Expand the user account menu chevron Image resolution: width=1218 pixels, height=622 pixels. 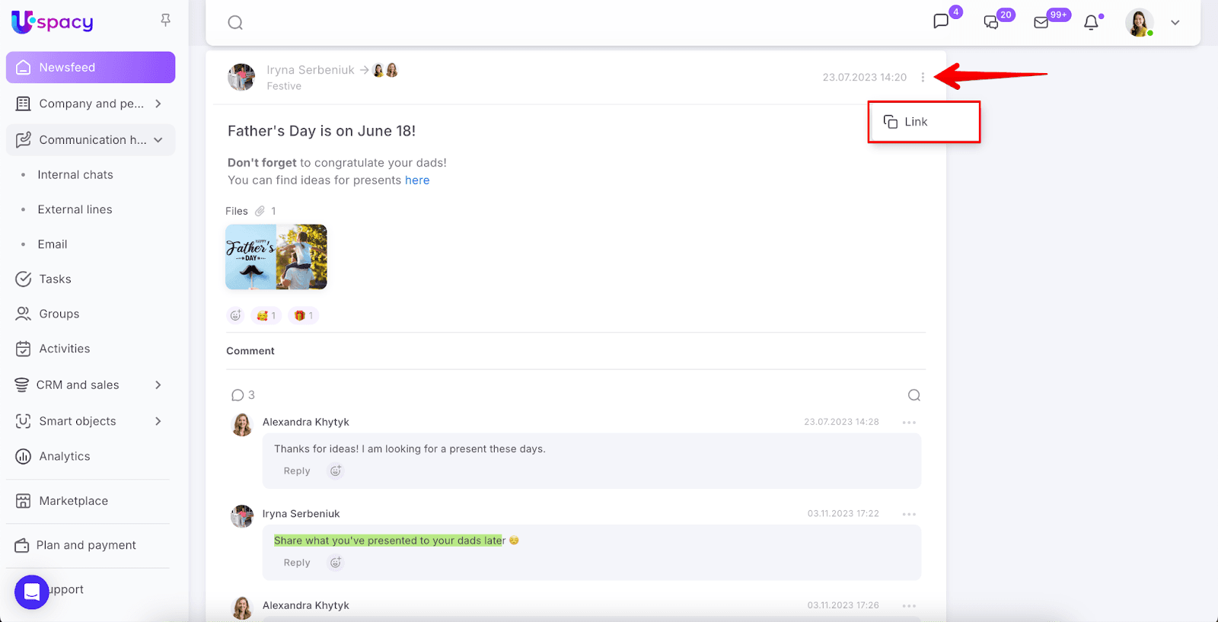click(x=1175, y=23)
